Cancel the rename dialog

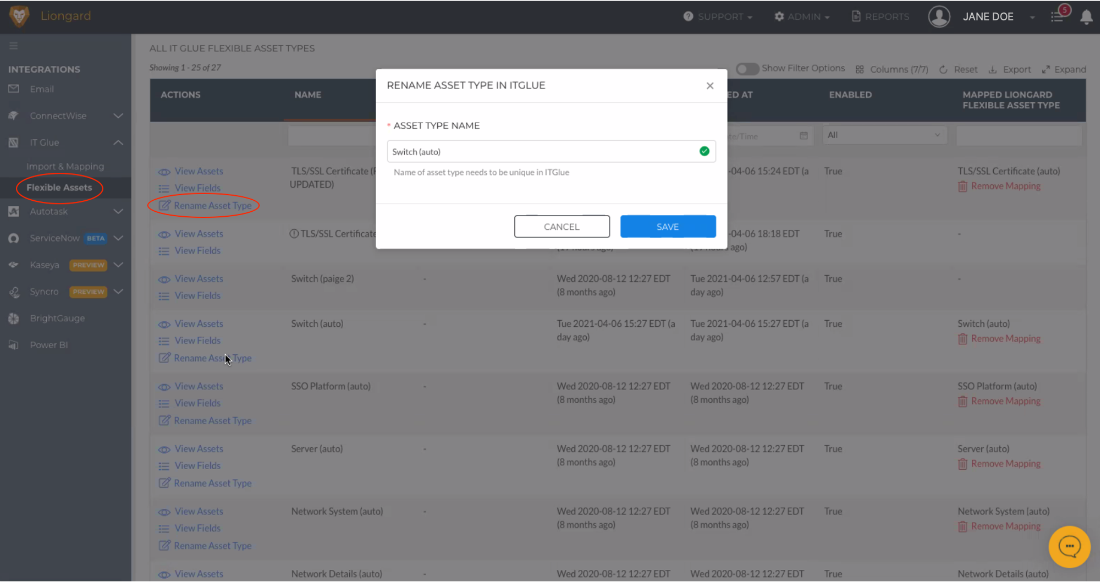(x=561, y=227)
